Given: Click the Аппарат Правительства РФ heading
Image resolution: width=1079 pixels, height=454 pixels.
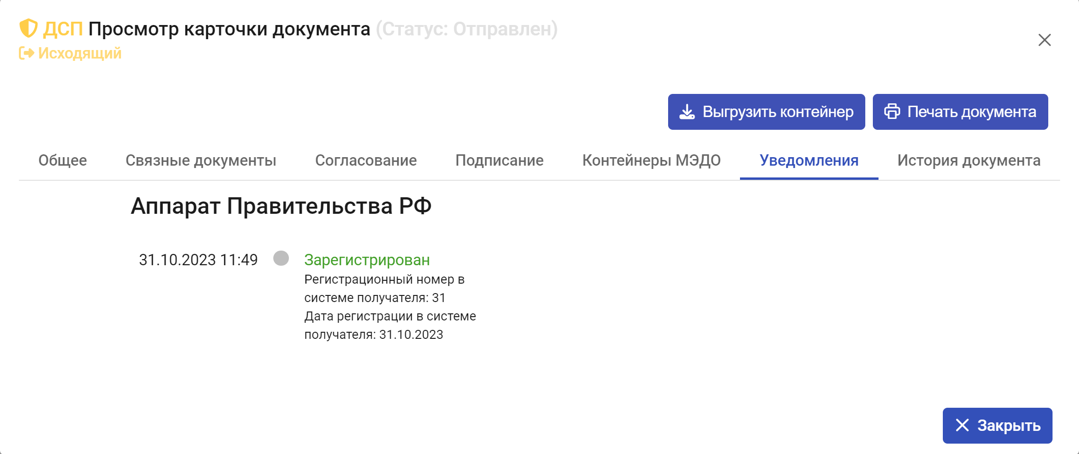Looking at the screenshot, I should tap(281, 206).
